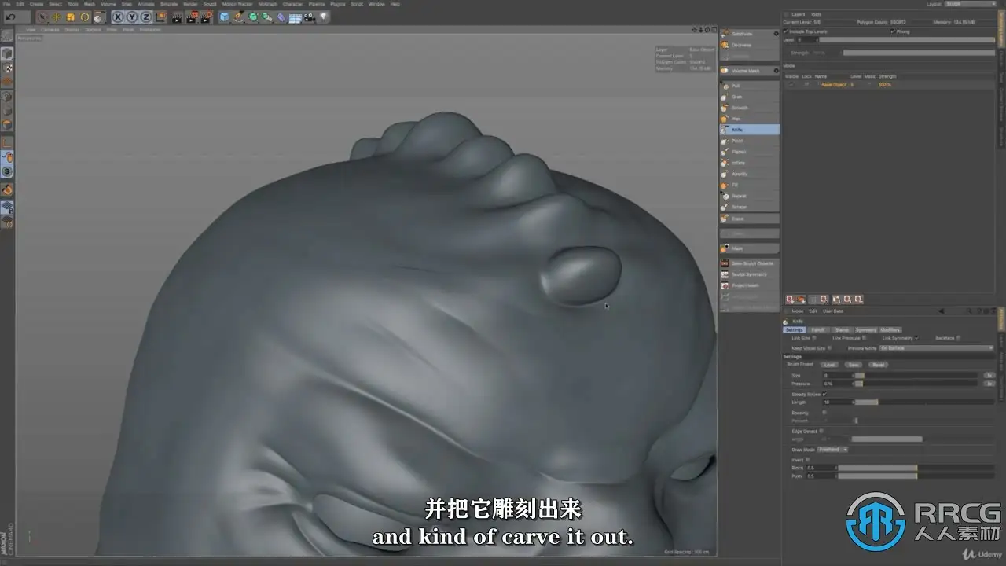Click the Undo arrow icon
The image size is (1006, 566).
click(x=10, y=17)
